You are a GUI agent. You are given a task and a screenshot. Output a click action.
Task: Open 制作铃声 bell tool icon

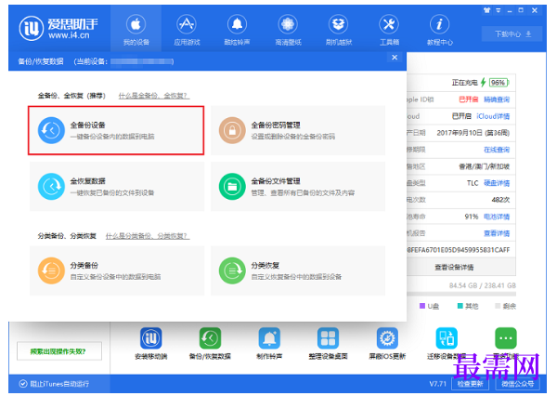pyautogui.click(x=269, y=338)
